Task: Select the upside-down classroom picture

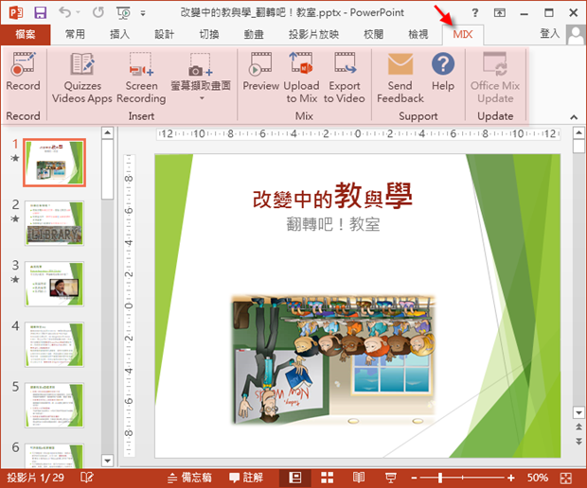Action: click(333, 360)
